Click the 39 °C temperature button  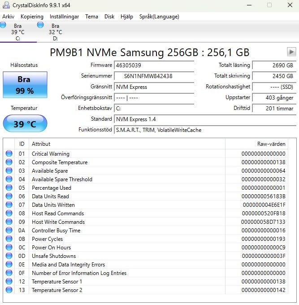(25, 124)
